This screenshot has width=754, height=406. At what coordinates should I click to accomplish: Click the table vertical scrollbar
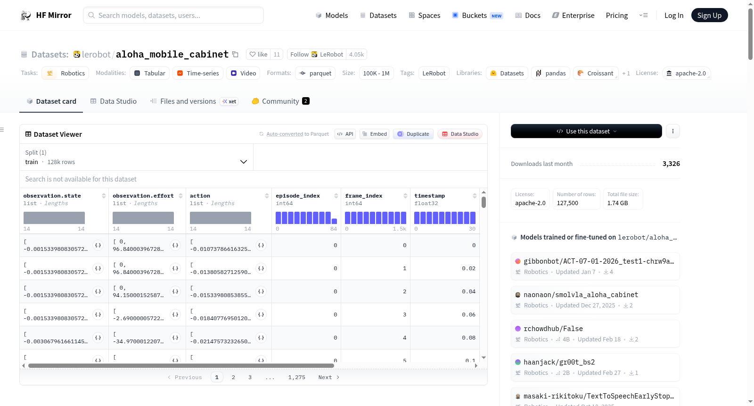click(x=484, y=202)
